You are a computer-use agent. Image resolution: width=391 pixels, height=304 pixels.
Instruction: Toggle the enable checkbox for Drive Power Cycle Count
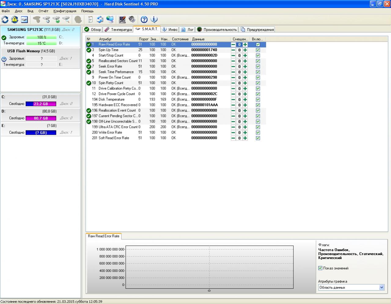258,94
